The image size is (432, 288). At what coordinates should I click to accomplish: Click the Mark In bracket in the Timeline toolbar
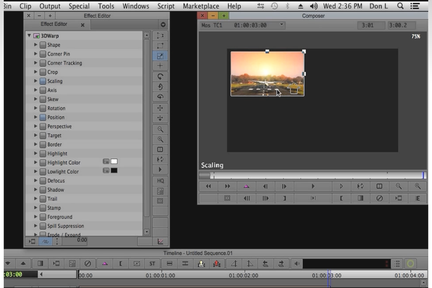[x=121, y=264]
